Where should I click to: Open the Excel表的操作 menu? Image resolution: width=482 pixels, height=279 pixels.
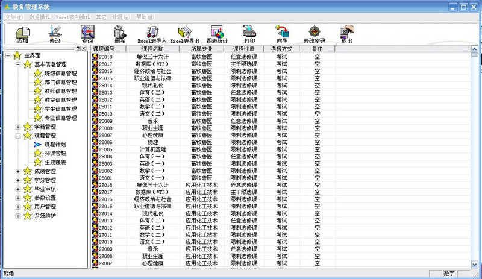click(x=73, y=17)
